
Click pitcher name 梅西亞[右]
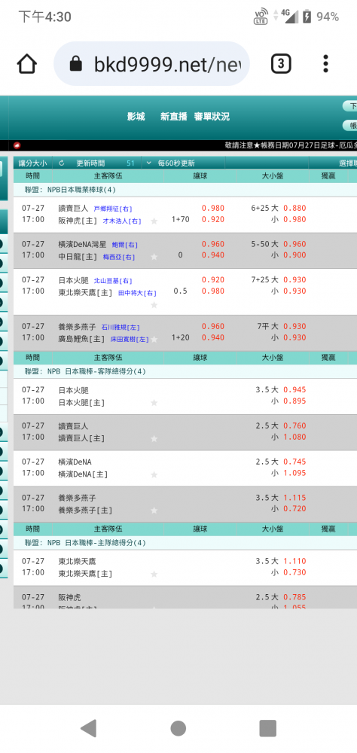[x=119, y=257]
